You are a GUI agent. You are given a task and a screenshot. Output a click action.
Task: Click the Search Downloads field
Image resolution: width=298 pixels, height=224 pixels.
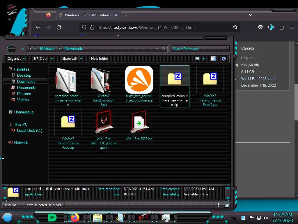[x=200, y=49]
